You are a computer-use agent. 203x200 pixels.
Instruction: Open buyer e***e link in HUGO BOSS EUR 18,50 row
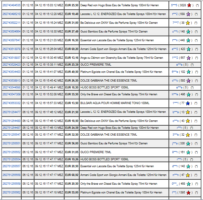tap(179, 87)
